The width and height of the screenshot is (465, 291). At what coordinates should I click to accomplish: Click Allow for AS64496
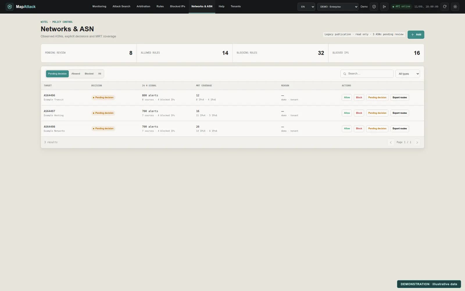[x=347, y=97]
